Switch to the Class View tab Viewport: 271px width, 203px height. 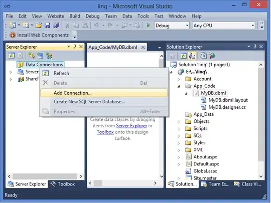point(247,184)
